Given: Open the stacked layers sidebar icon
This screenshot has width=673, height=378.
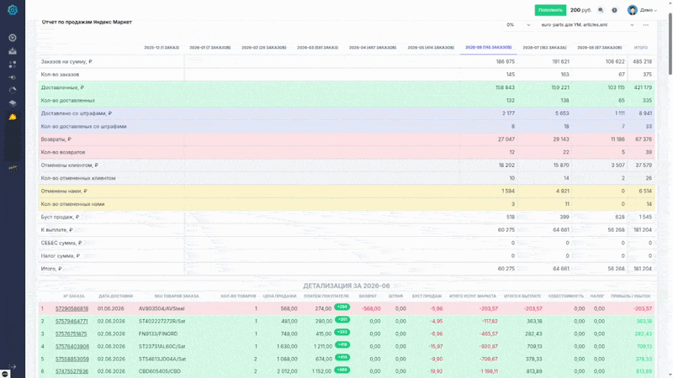Looking at the screenshot, I should 13,103.
